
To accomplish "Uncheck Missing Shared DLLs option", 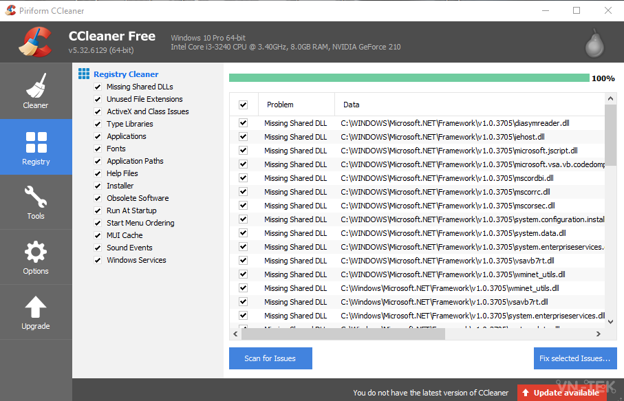I will point(98,87).
